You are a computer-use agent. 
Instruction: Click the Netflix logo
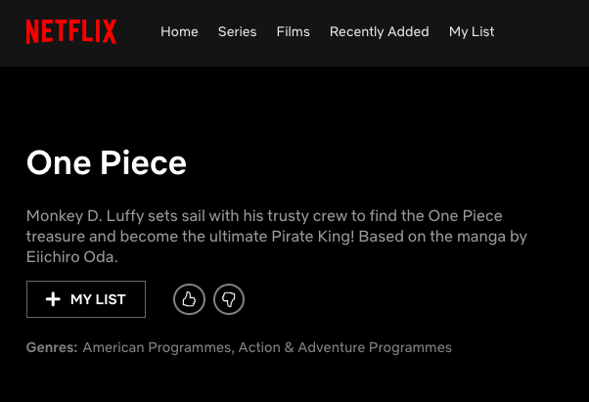(71, 32)
